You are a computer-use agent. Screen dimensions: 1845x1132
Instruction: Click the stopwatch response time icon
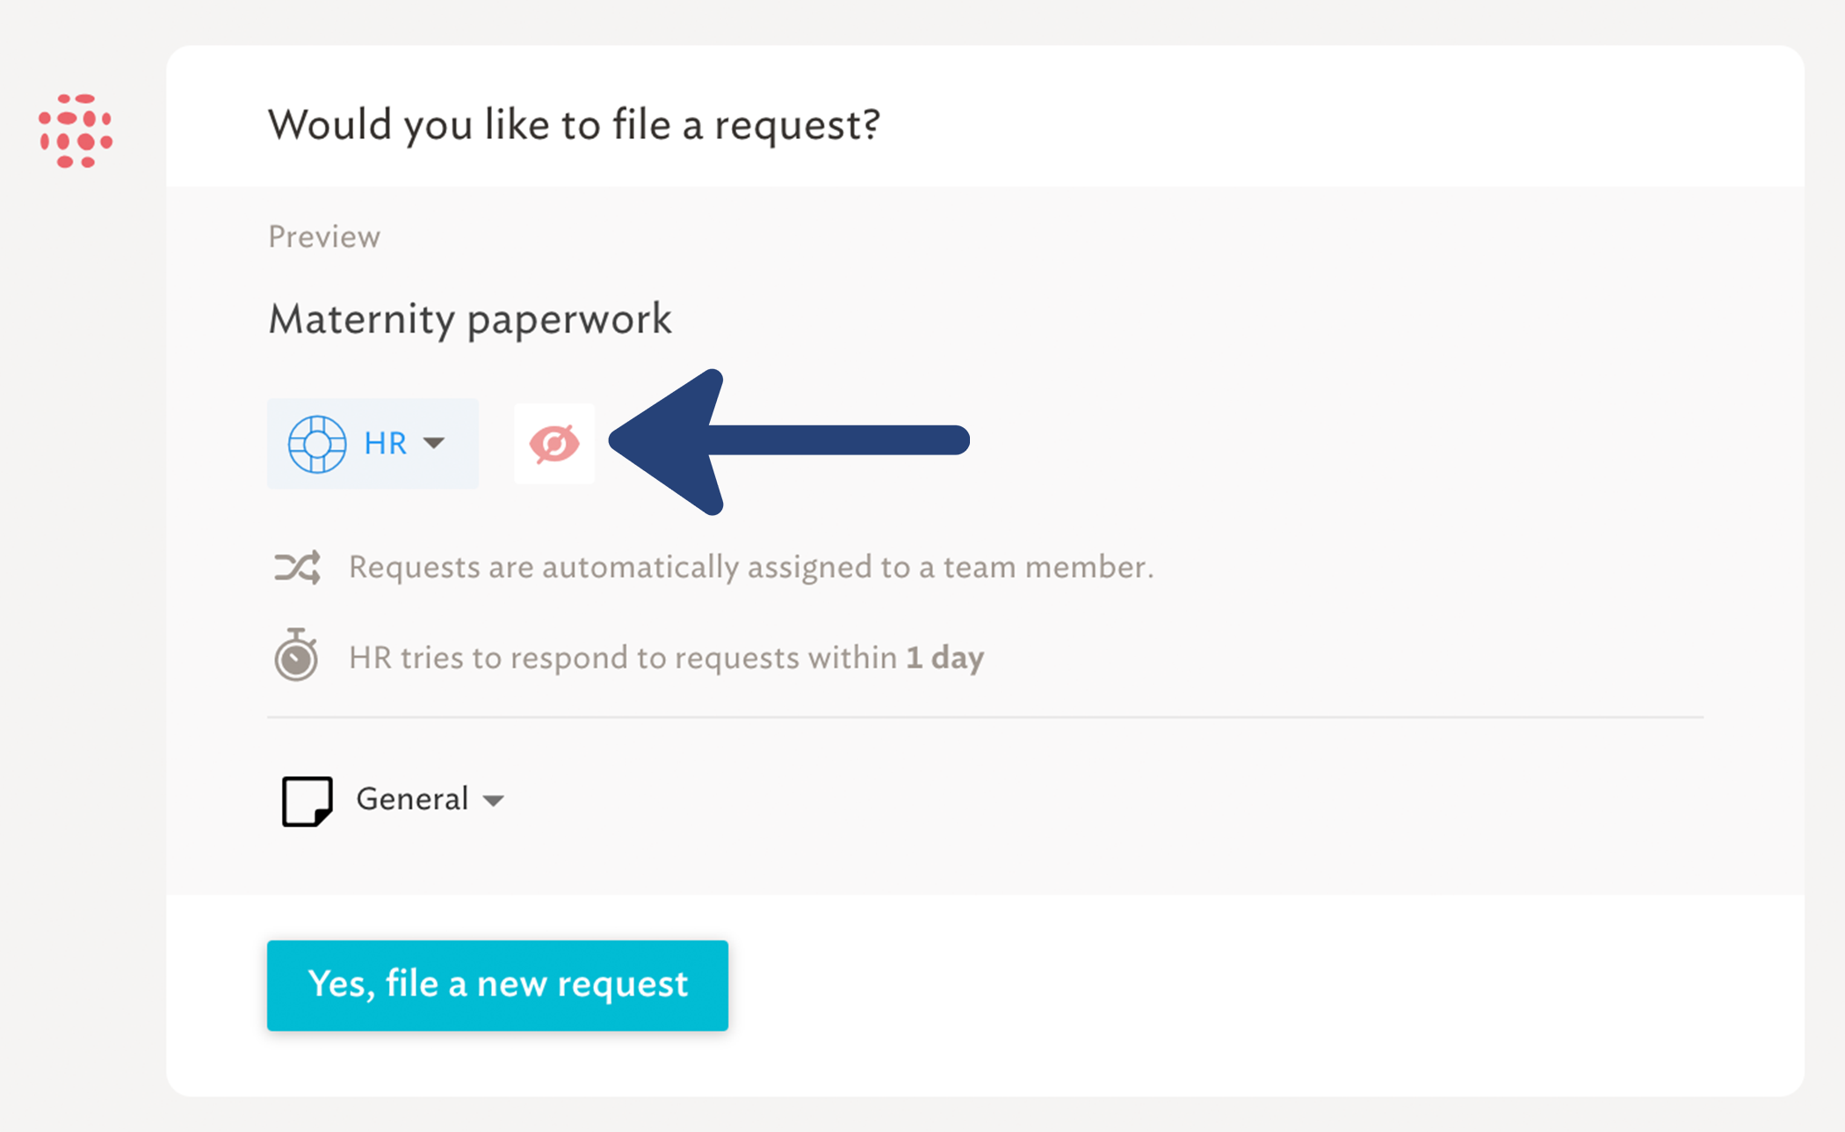coord(296,655)
